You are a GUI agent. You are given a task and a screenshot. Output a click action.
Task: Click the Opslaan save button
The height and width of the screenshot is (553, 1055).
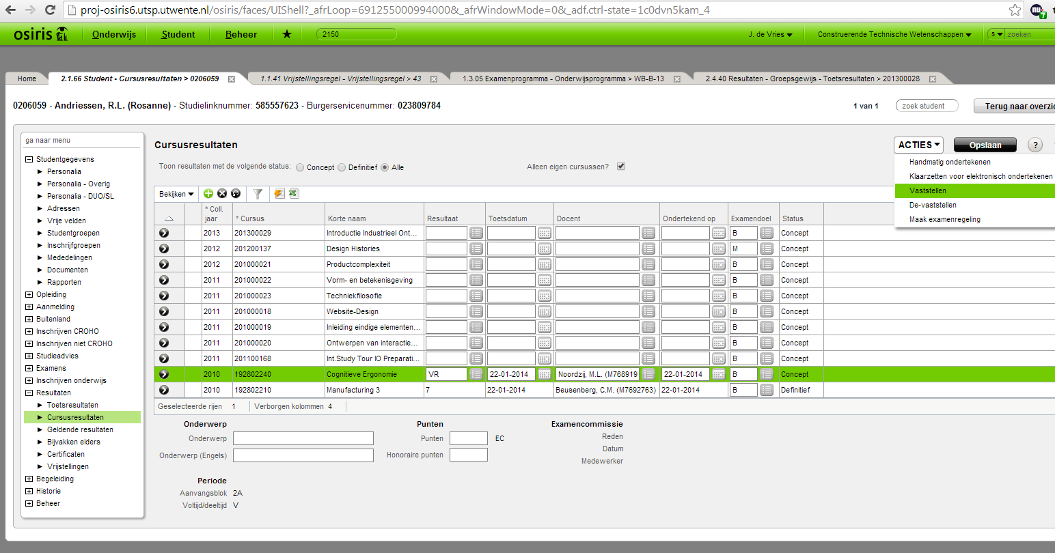click(x=985, y=145)
